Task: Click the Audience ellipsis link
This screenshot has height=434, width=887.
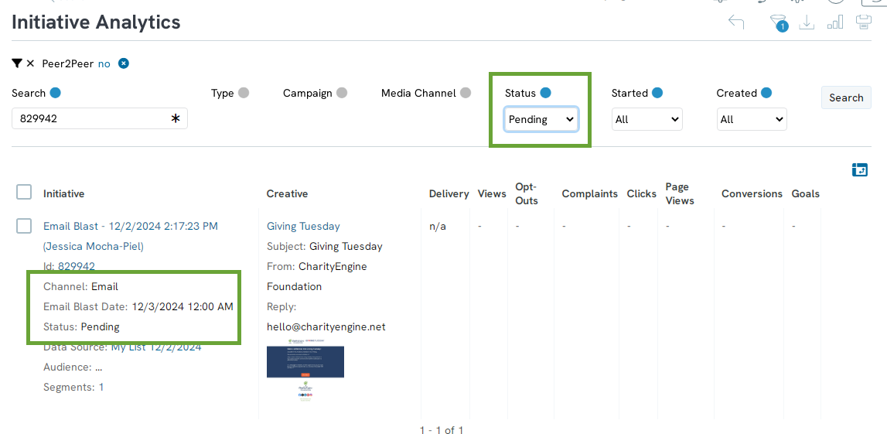Action: tap(98, 367)
